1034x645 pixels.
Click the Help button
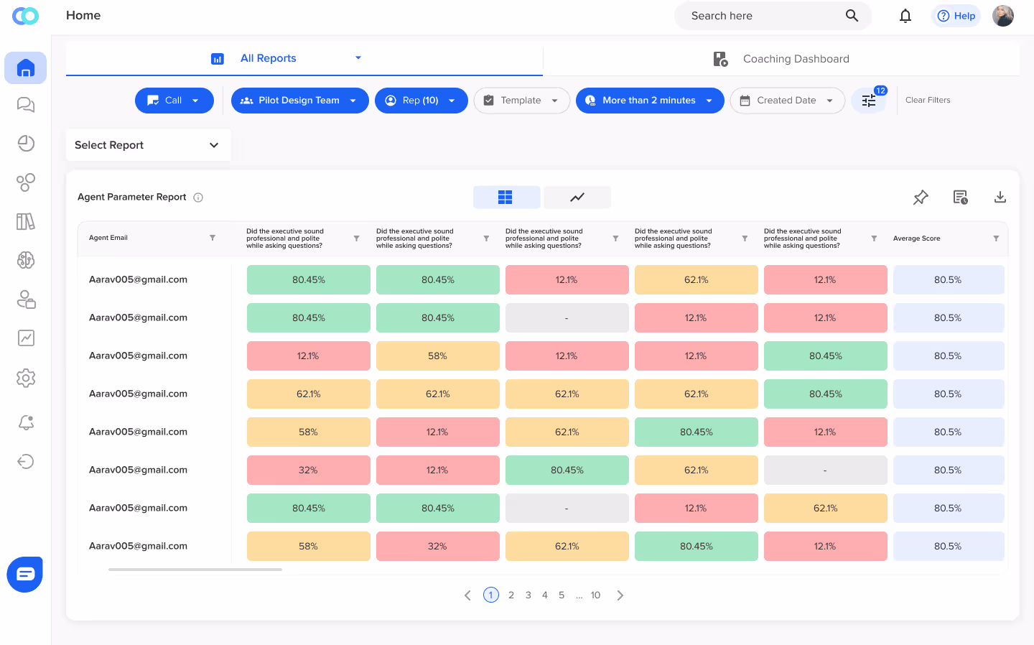point(956,16)
